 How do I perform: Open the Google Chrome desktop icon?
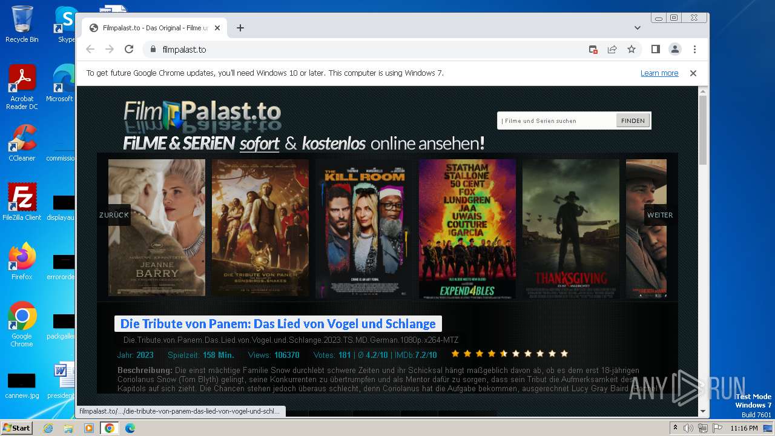pos(22,325)
